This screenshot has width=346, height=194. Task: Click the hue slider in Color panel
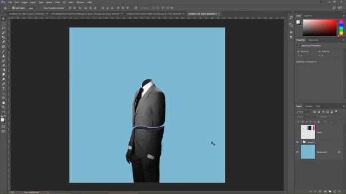(x=341, y=27)
